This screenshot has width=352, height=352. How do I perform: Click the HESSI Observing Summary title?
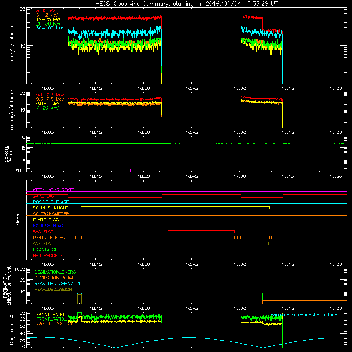(x=187, y=4)
